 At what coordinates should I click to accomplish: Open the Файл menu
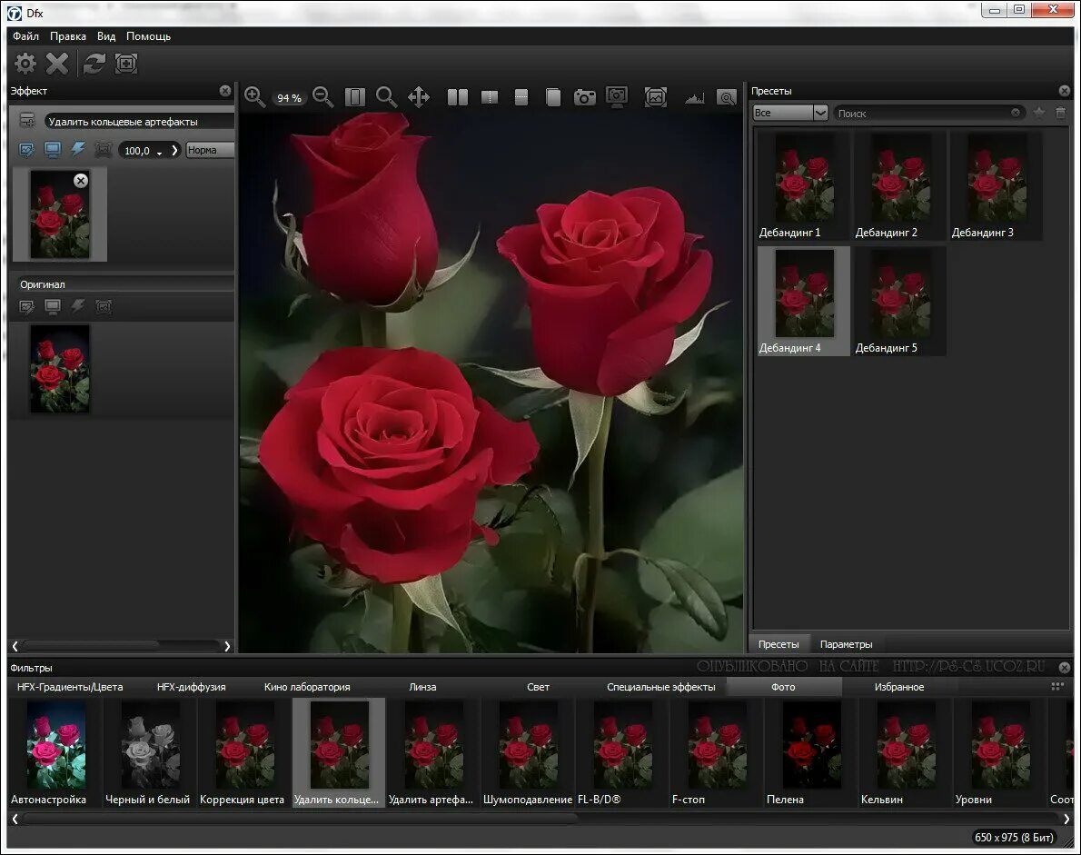coord(25,36)
